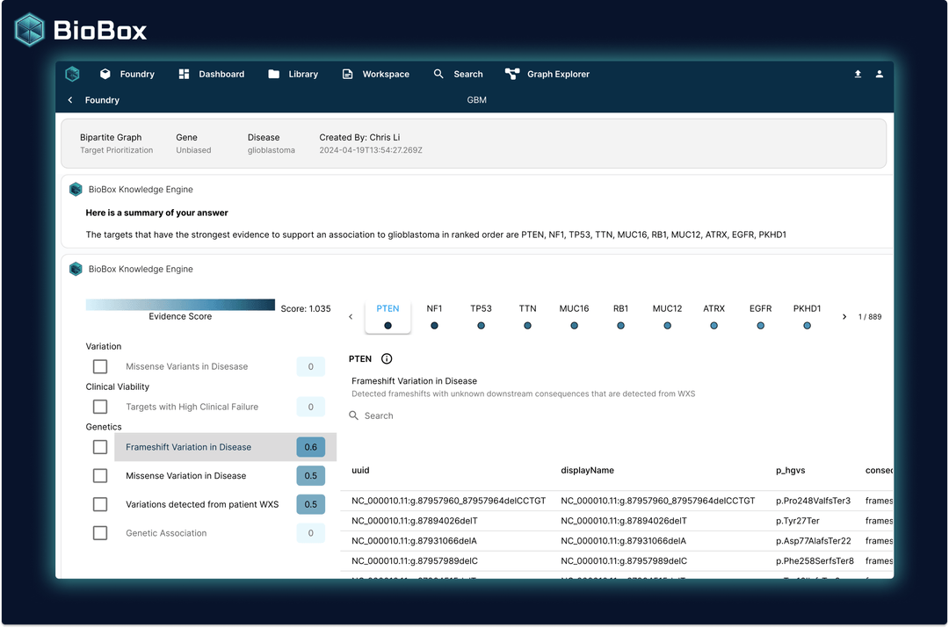Screen dimensions: 949x628
Task: Click the upload icon in top bar
Action: (x=858, y=74)
